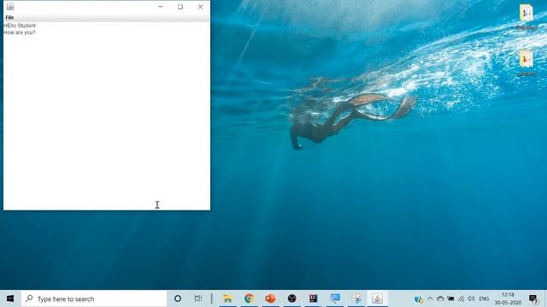Open OBS Studio from the taskbar
The height and width of the screenshot is (307, 547).
[x=292, y=298]
